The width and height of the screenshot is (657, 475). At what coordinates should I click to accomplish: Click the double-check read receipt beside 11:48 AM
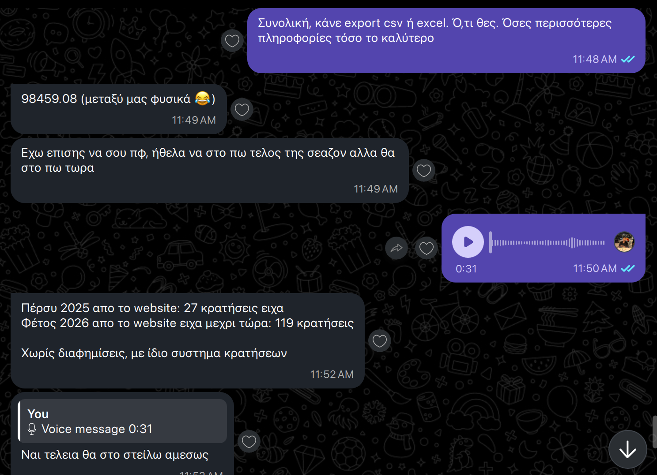click(628, 59)
